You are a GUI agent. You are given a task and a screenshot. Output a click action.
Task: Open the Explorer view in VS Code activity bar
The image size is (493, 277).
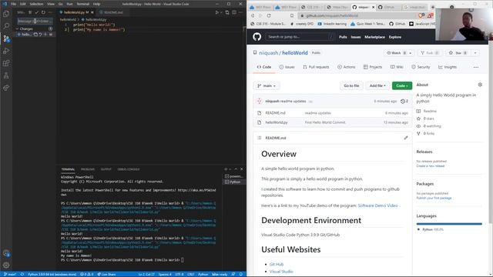[x=6, y=14]
